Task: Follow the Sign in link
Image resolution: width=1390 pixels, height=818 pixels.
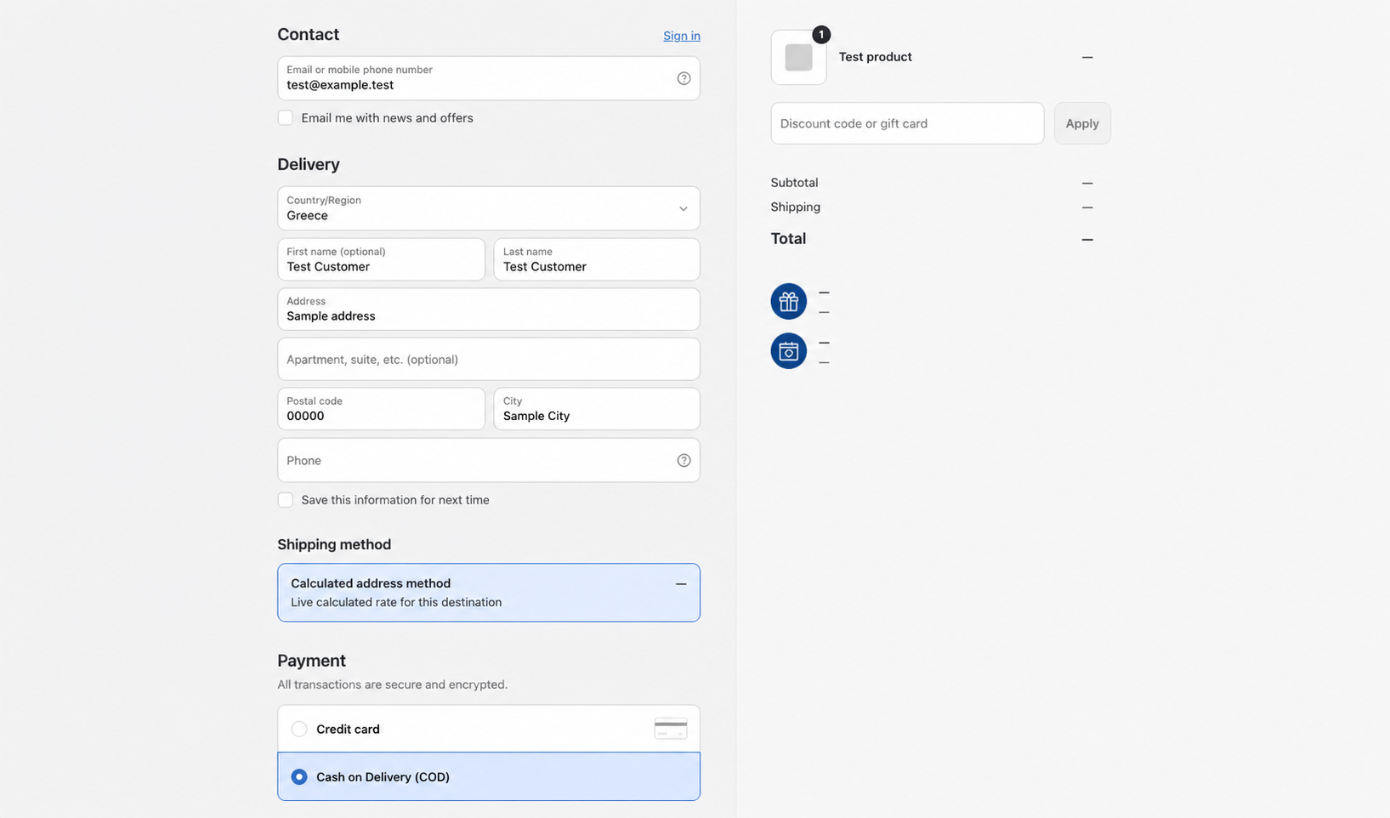Action: click(x=682, y=36)
